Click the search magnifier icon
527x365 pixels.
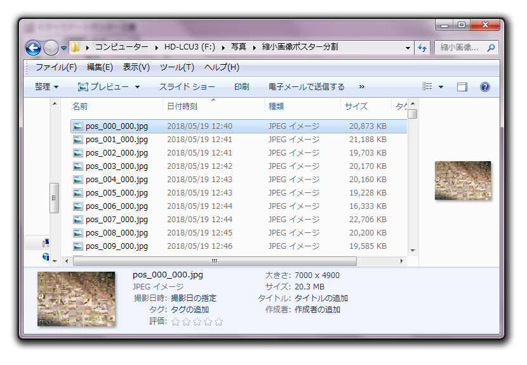(491, 48)
